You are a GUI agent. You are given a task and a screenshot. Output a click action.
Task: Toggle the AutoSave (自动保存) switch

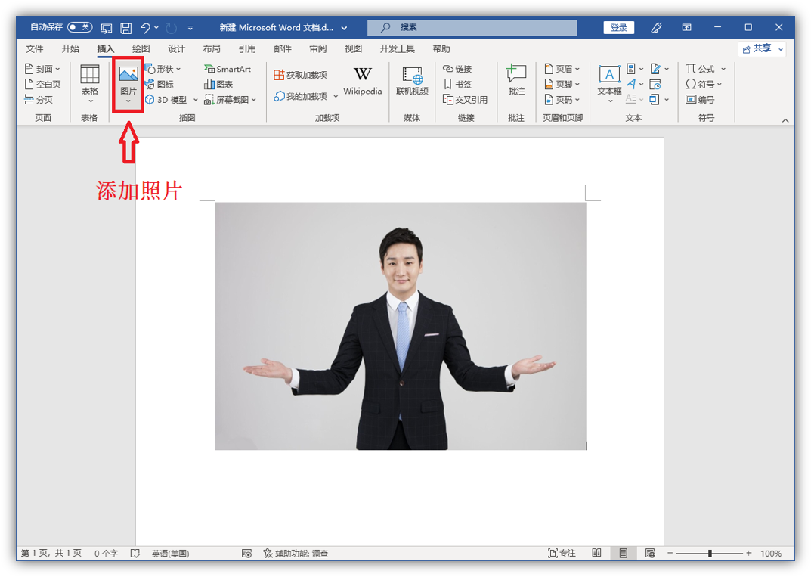[79, 27]
